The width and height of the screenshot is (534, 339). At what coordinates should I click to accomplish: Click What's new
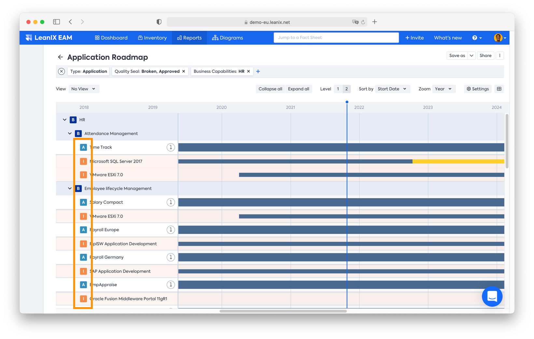[x=448, y=38]
